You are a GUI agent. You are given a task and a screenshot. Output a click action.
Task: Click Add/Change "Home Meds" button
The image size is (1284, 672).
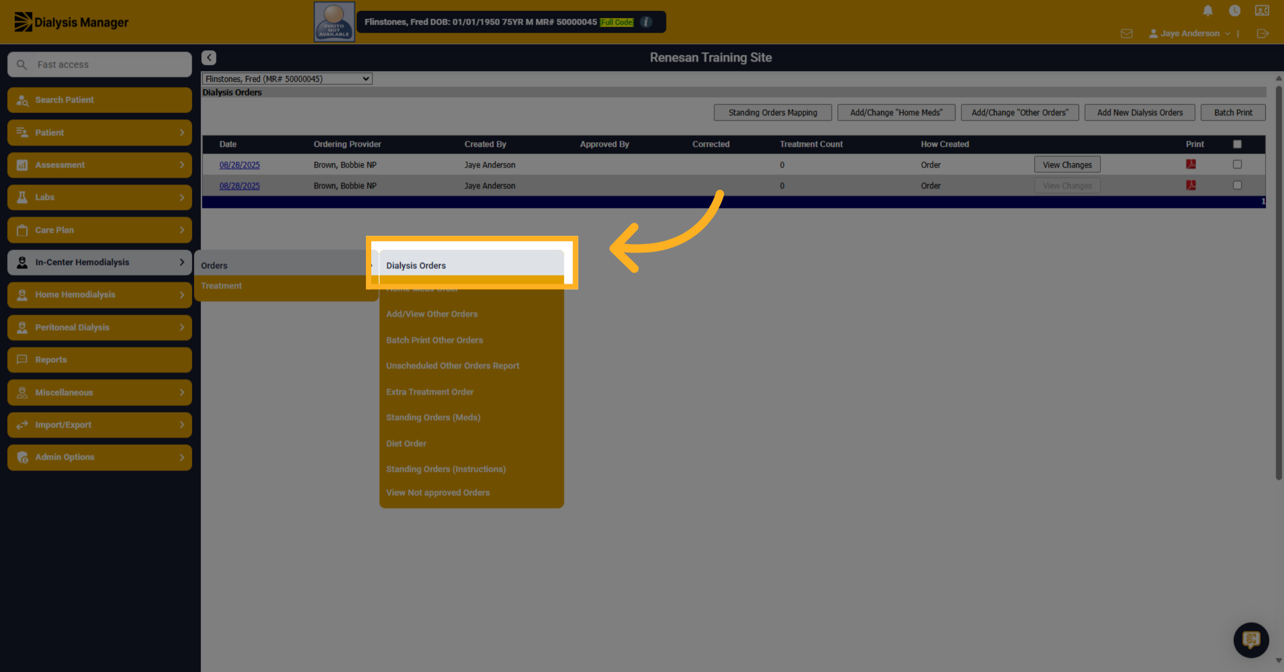coord(896,112)
